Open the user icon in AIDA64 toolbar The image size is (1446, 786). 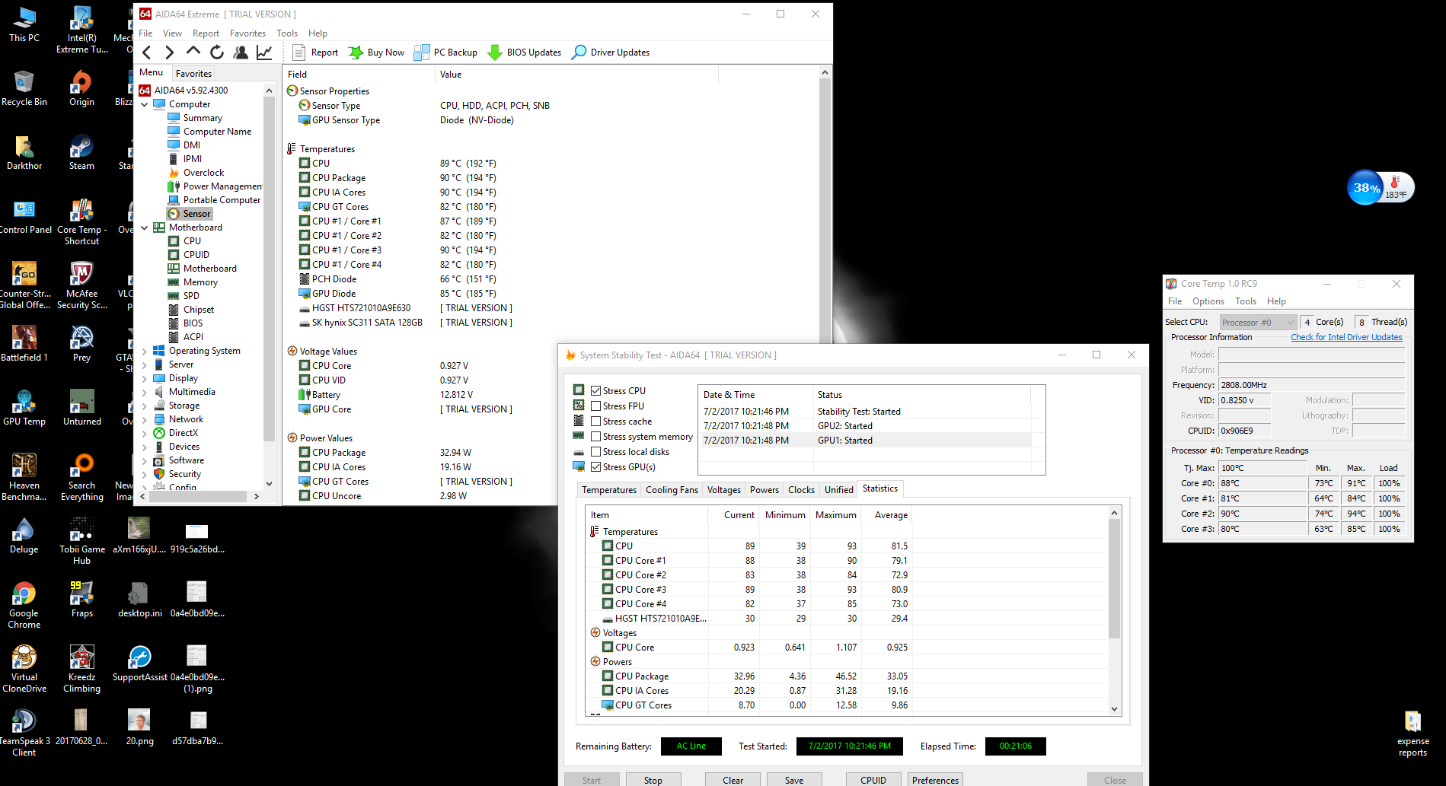click(241, 53)
